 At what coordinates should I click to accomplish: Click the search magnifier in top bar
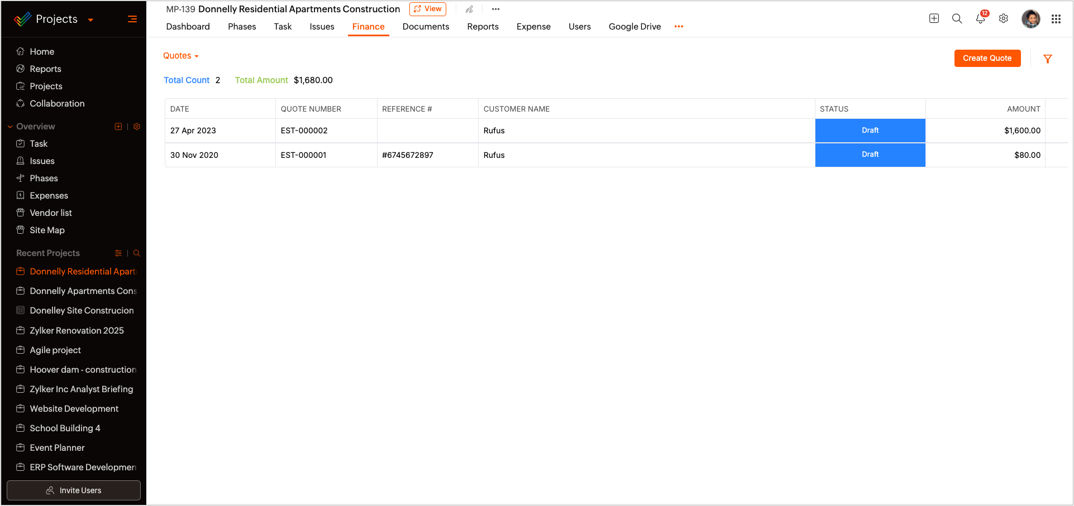pos(957,19)
